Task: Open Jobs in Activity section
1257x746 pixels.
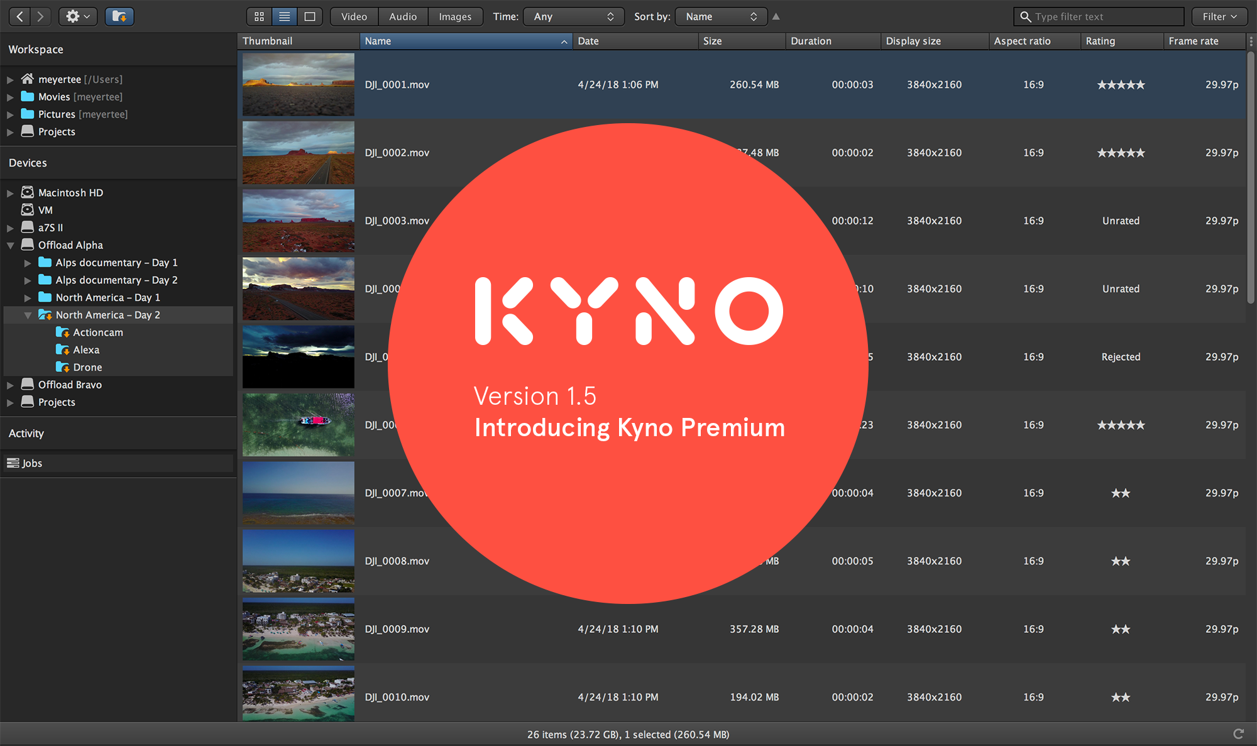Action: click(32, 463)
